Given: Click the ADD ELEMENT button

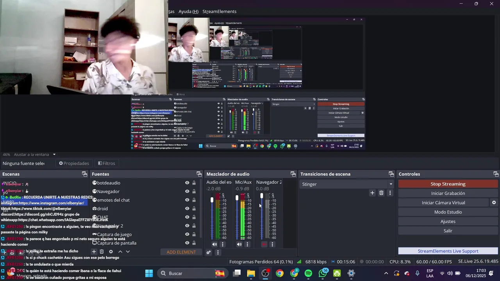Looking at the screenshot, I should [x=181, y=252].
